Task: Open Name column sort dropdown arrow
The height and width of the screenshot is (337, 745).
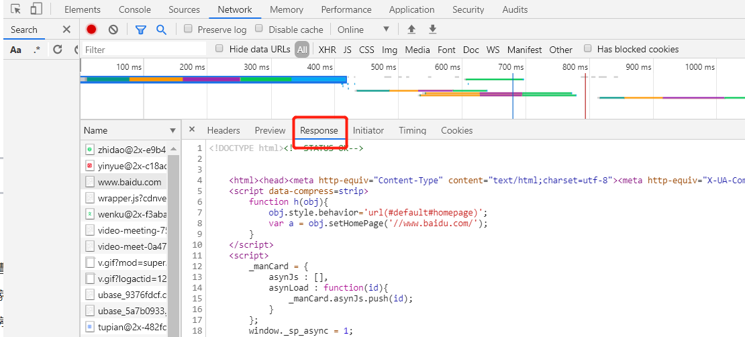Action: (x=172, y=130)
